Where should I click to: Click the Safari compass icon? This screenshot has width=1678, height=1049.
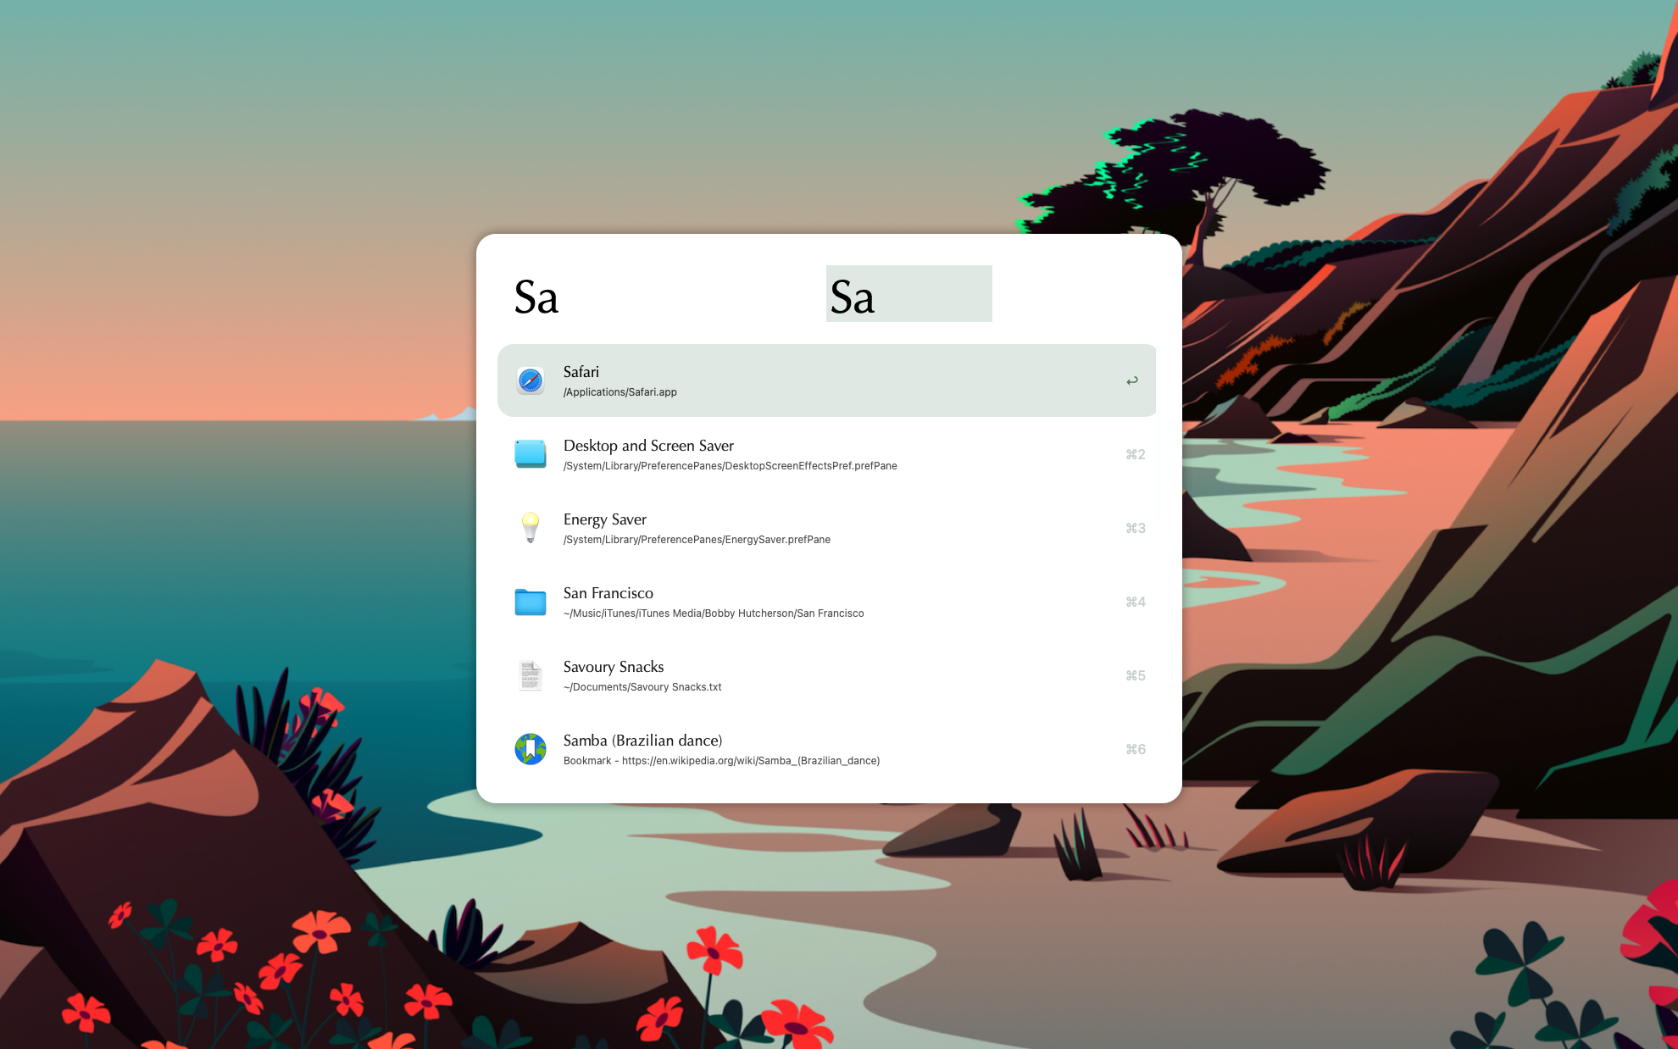coord(531,380)
